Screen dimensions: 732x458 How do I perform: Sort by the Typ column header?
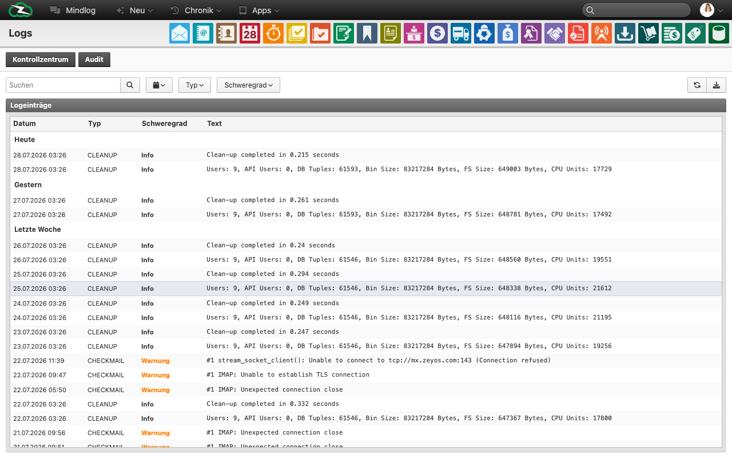point(94,124)
